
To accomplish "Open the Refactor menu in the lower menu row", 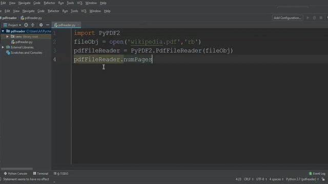I will pyautogui.click(x=53, y=11).
